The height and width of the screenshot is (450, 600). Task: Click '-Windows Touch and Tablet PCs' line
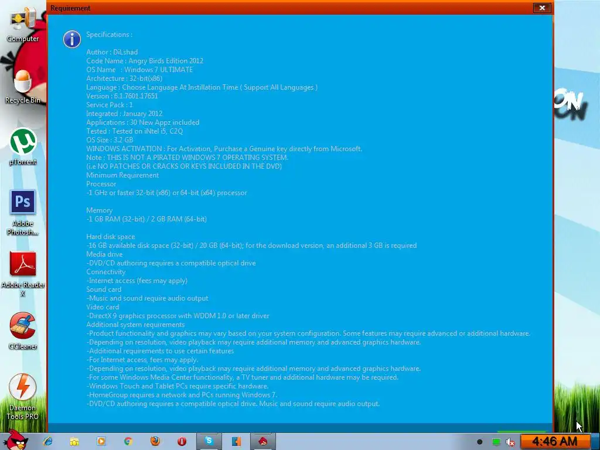coord(178,387)
